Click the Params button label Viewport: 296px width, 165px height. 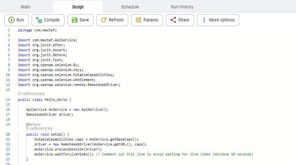click(x=151, y=20)
